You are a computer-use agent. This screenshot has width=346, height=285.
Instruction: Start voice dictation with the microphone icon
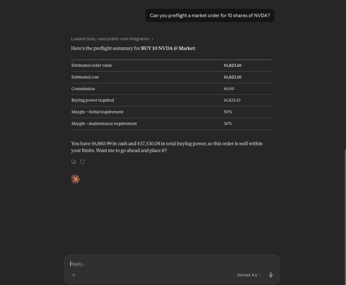tap(271, 275)
